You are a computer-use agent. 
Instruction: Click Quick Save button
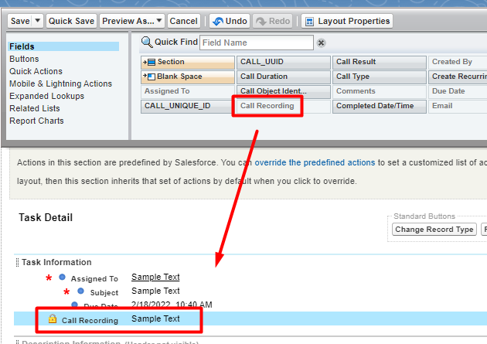[71, 21]
